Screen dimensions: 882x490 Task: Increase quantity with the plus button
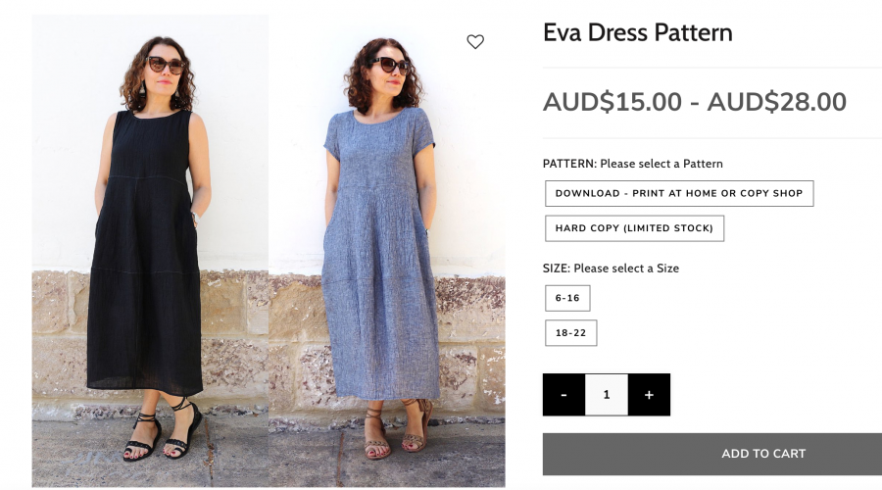click(x=649, y=395)
